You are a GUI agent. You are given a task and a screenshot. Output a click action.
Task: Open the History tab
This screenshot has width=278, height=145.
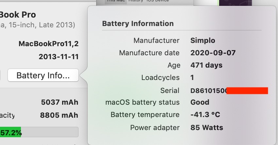pyautogui.click(x=136, y=1)
